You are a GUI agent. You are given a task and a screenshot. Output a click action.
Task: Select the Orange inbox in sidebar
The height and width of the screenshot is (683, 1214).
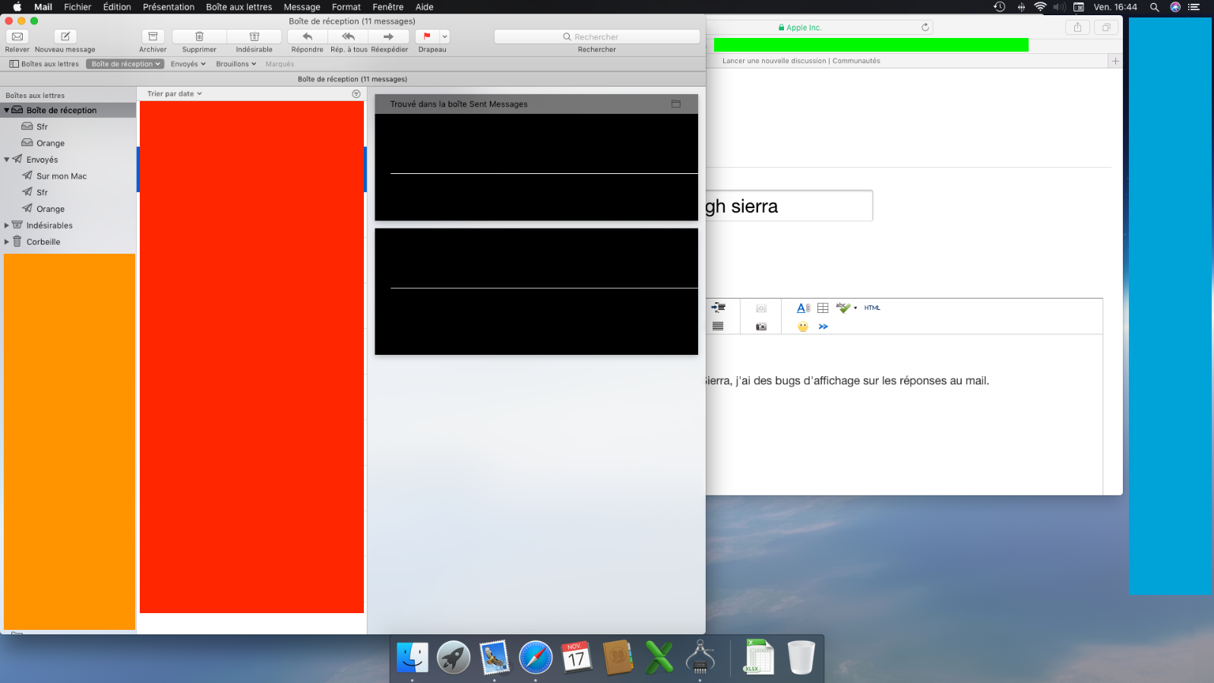coord(50,143)
